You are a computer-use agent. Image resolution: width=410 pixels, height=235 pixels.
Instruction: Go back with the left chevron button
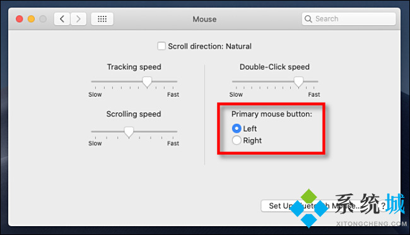point(62,19)
